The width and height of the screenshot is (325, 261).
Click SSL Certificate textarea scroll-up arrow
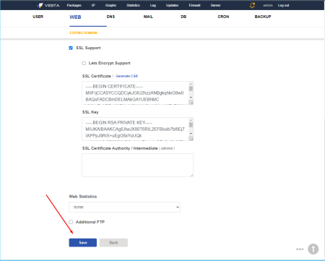tap(191, 84)
